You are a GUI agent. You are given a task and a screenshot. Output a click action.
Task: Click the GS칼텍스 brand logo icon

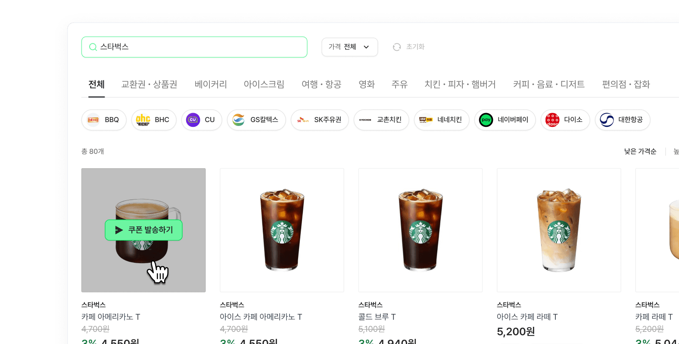[x=239, y=120]
